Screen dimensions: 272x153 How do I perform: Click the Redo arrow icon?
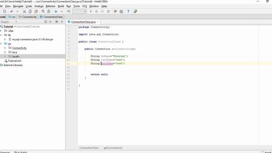click(x=17, y=11)
